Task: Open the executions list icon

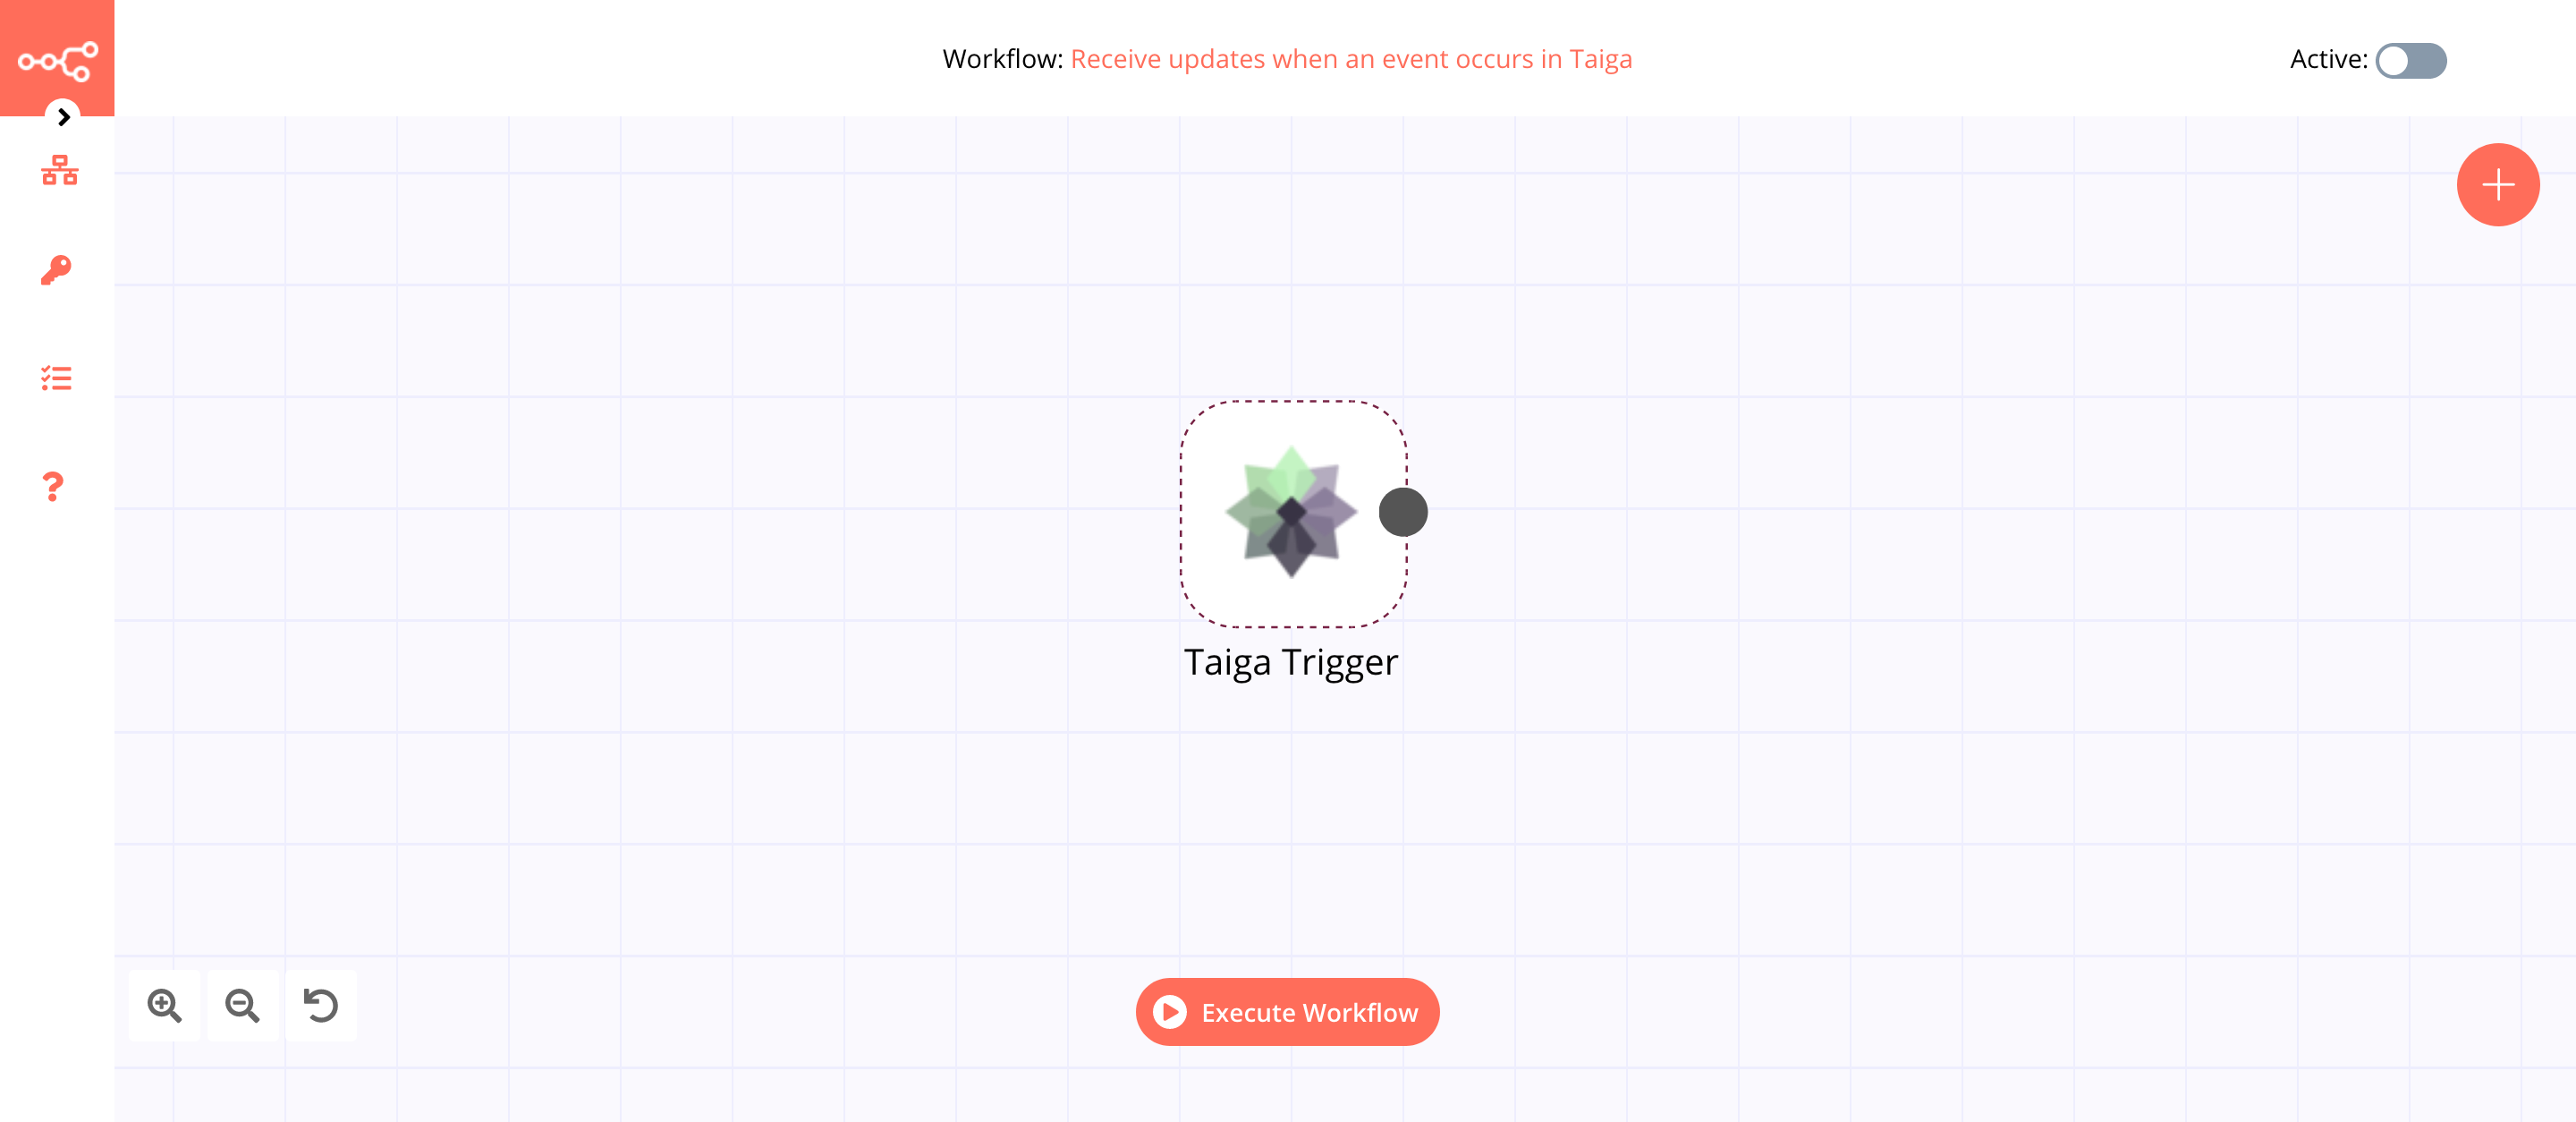Action: (57, 379)
